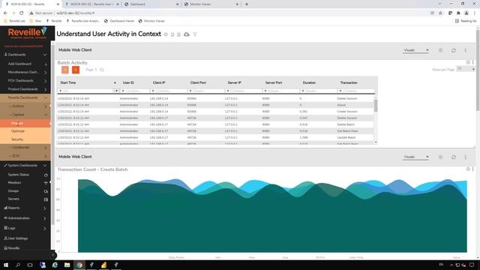Open the Dashboard Viewer bookmark
Image resolution: width=480 pixels, height=270 pixels.
coord(119,21)
